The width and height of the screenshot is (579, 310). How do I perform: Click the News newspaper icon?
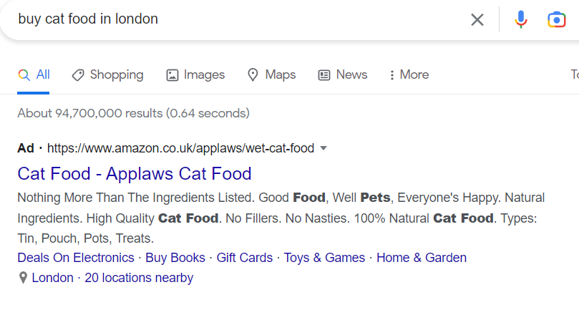tap(323, 75)
